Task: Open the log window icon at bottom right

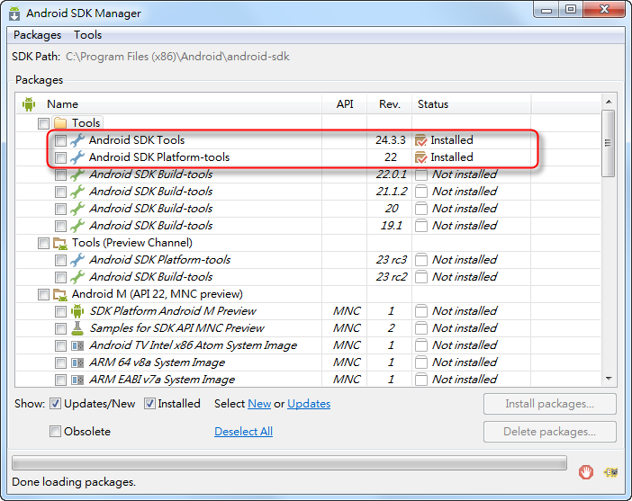Action: pos(610,471)
